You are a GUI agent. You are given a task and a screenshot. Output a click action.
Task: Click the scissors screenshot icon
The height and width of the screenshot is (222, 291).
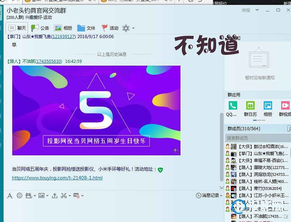tap(64, 196)
